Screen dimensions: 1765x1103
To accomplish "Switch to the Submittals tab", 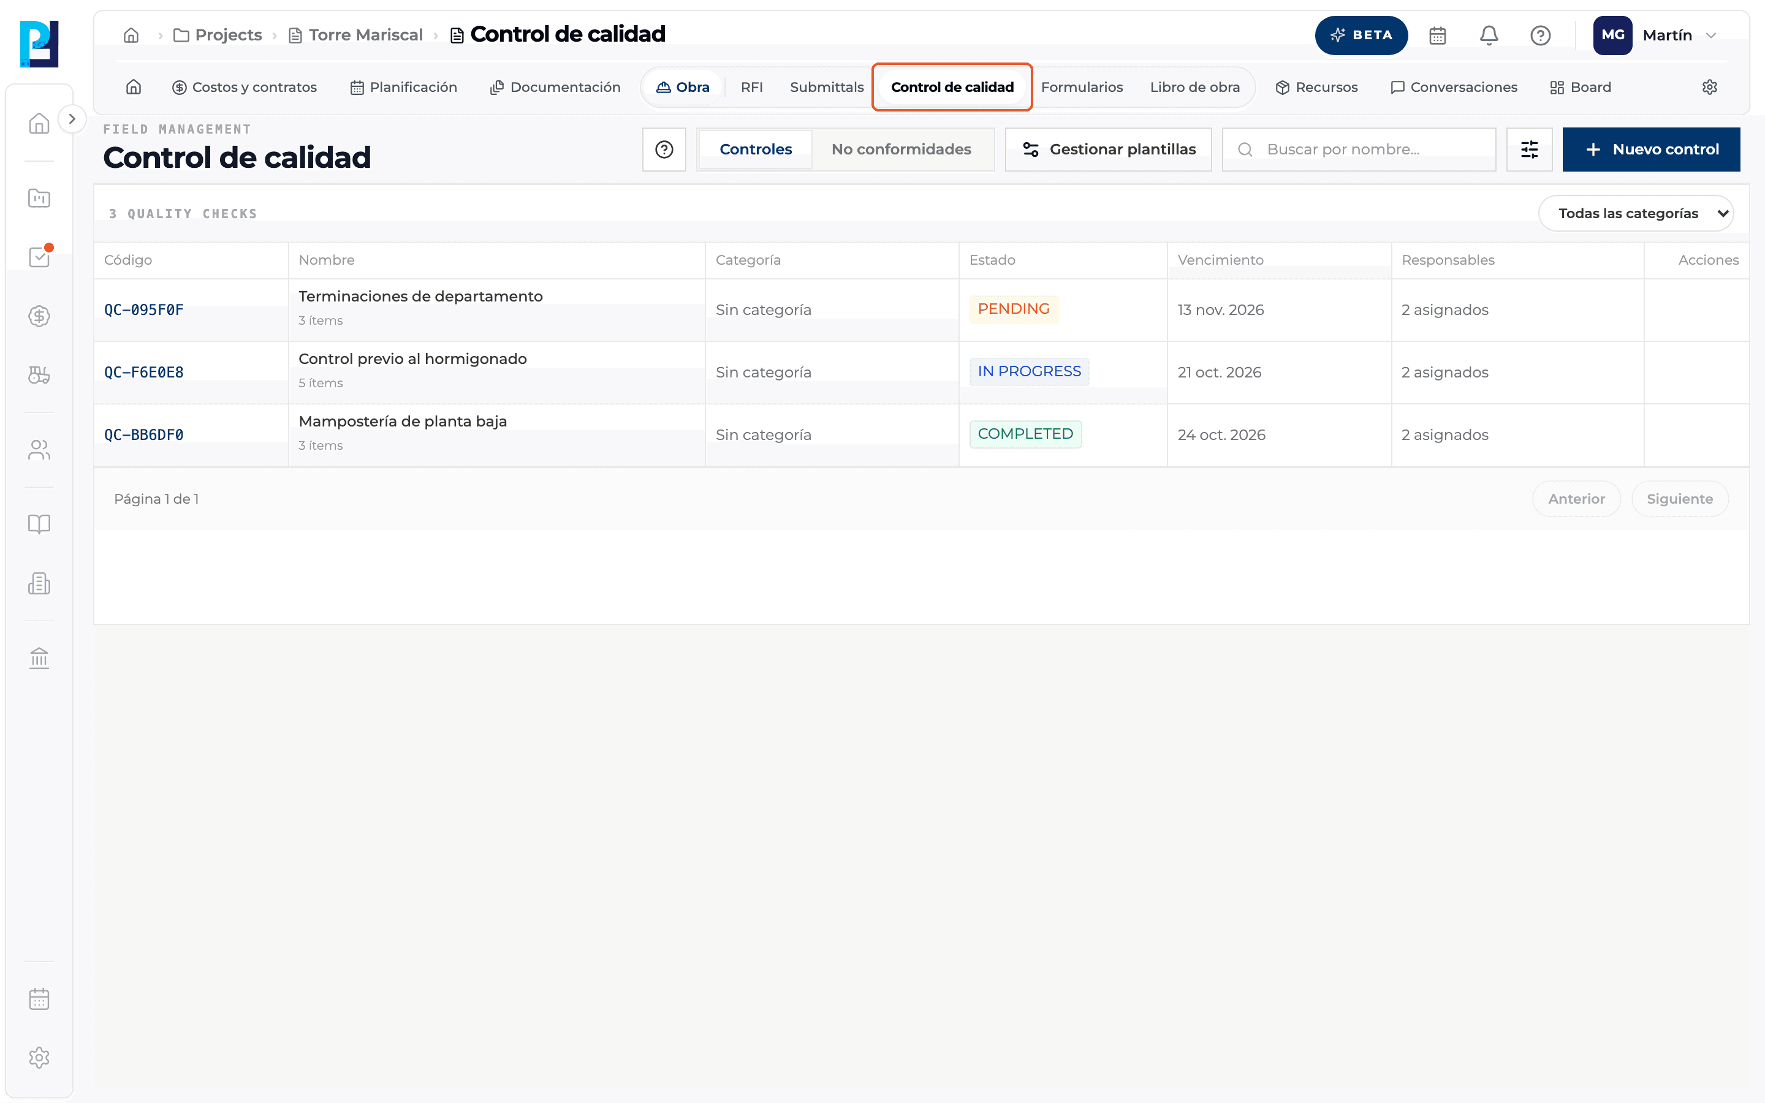I will tap(827, 88).
